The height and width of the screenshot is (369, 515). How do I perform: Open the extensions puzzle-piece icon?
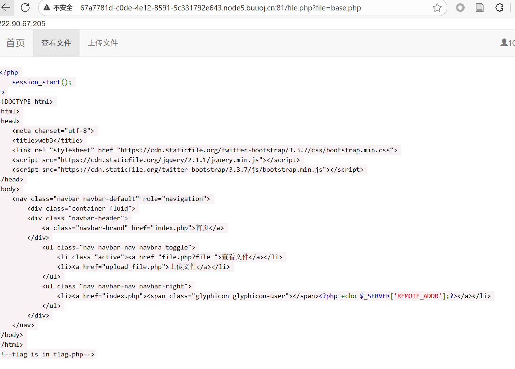point(500,8)
